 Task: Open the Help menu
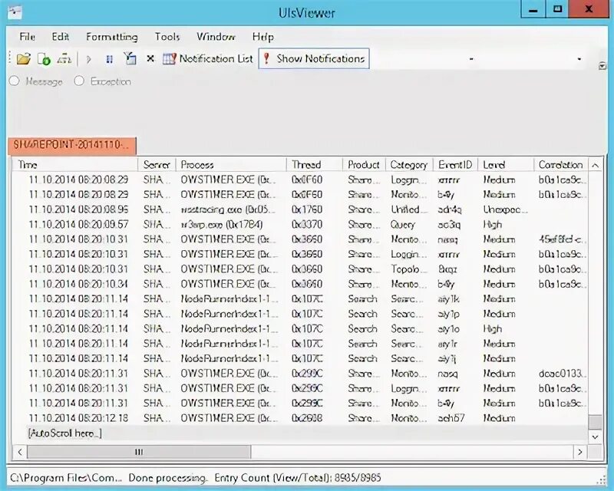262,37
